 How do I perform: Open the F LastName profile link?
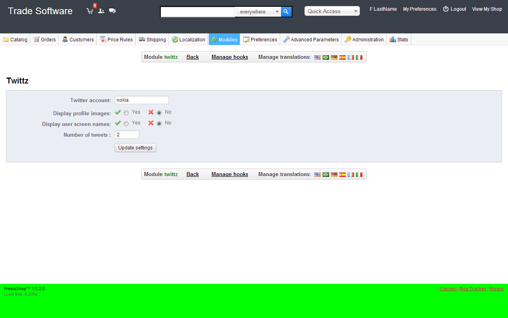(x=383, y=9)
